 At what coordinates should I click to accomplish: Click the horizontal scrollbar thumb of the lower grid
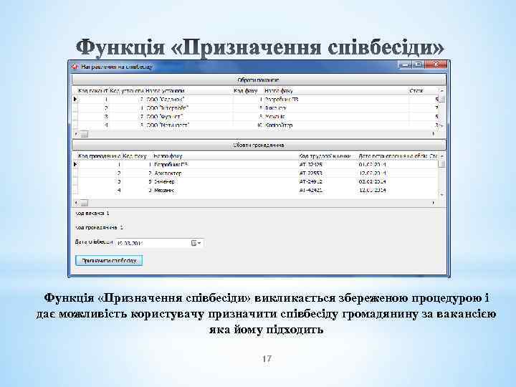coord(85,203)
